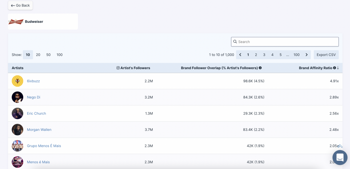Screen dimensions: 350x169
Task: Click the Nego Di avatar
Action: tap(17, 97)
